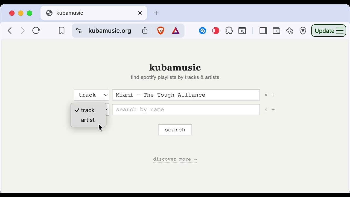Bookmark this page
The height and width of the screenshot is (197, 350).
tap(62, 31)
